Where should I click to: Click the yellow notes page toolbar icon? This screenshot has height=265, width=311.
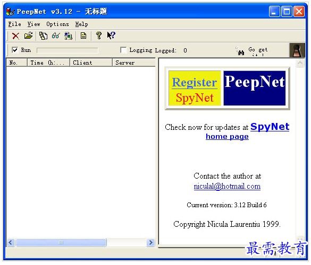(83, 36)
